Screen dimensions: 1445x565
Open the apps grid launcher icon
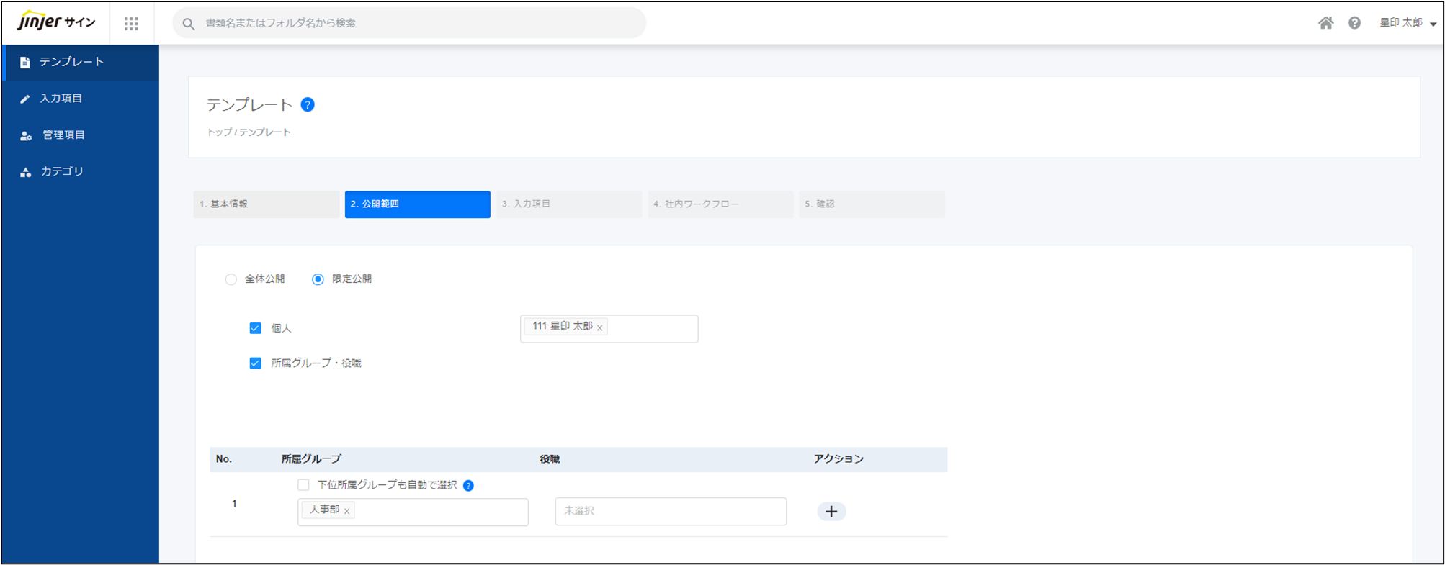tap(131, 24)
